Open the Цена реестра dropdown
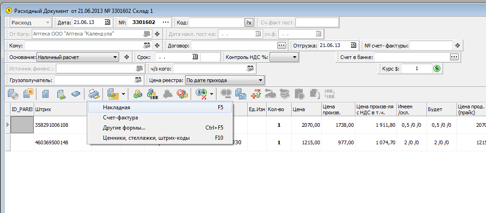 tap(260, 81)
